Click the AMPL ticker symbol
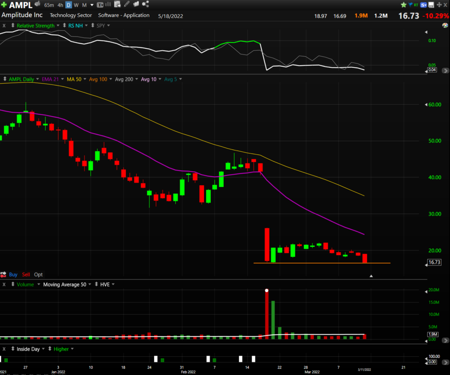The width and height of the screenshot is (450, 375). (x=20, y=5)
